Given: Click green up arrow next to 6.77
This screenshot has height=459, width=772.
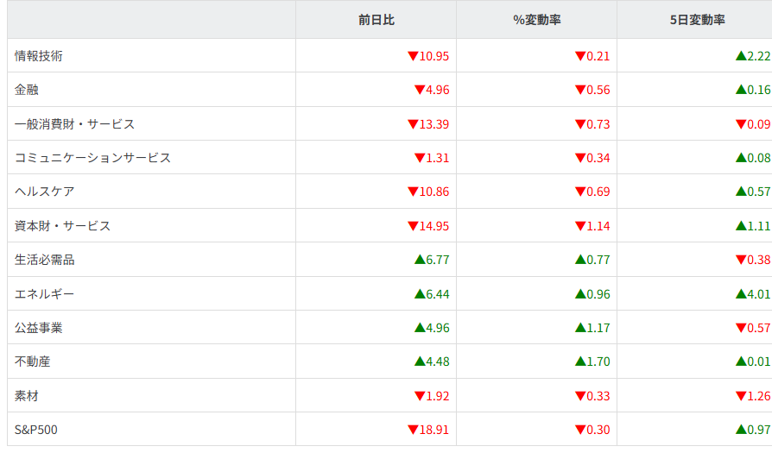Looking at the screenshot, I should (x=420, y=260).
